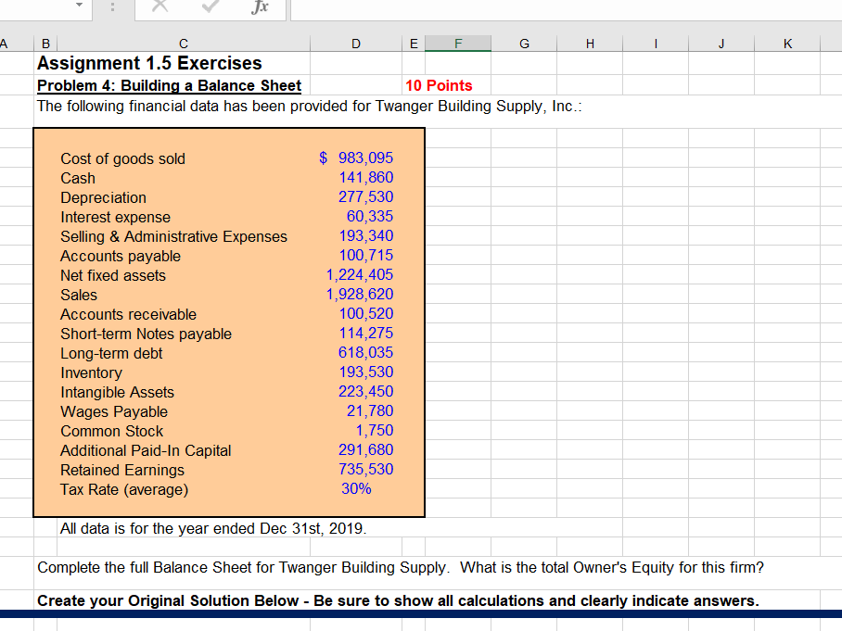Click the '60,335' value
The image size is (842, 631).
point(369,216)
